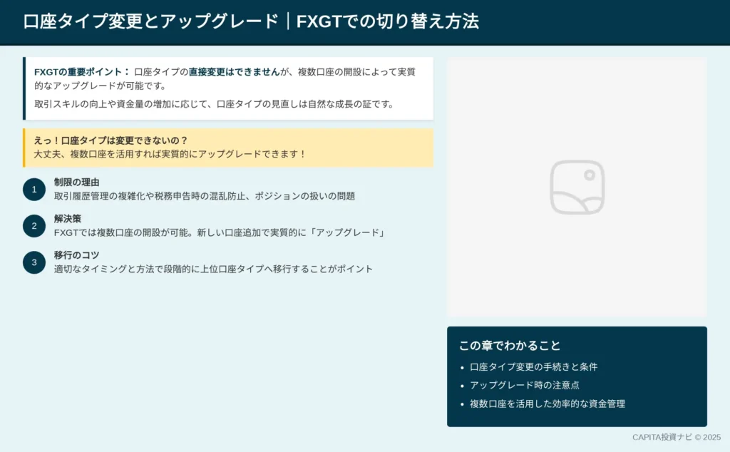Open the 口座タイプ変更の手続きと条件 bullet item
Image resolution: width=730 pixels, height=452 pixels.
533,367
